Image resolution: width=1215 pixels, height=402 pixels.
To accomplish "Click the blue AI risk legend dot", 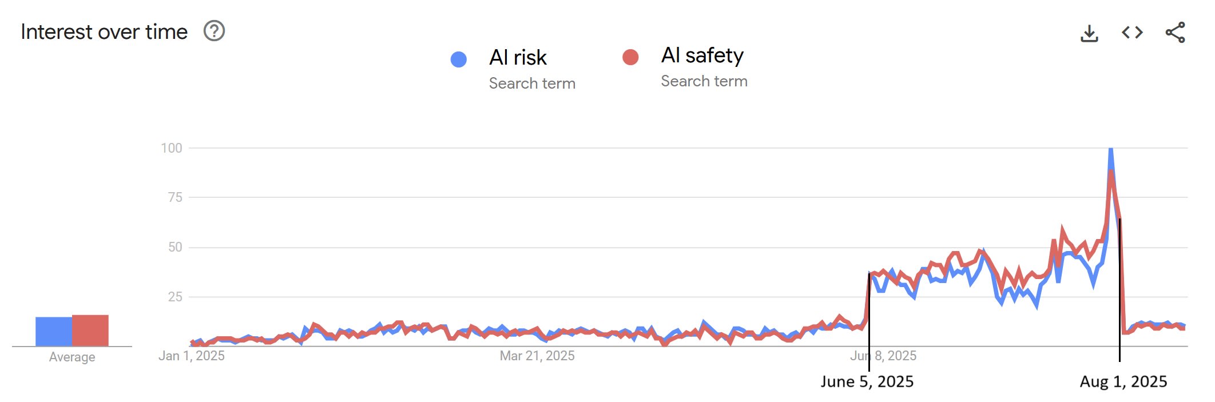I will pyautogui.click(x=459, y=59).
